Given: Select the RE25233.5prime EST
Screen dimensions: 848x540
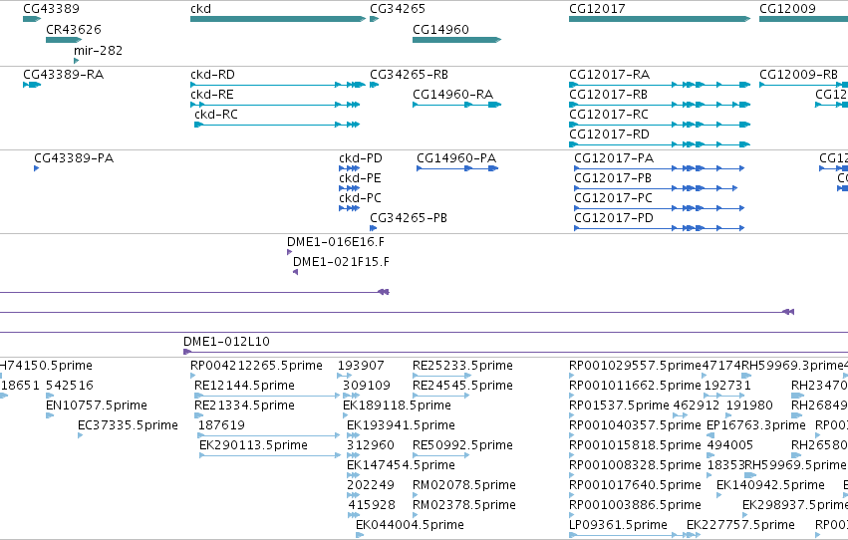Looking at the screenshot, I should 441,376.
